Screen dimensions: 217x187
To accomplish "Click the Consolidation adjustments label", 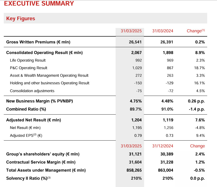I will point(32,91).
